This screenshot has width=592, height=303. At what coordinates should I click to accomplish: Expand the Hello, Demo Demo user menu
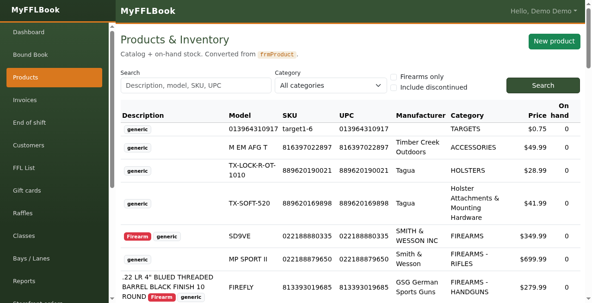click(x=543, y=11)
